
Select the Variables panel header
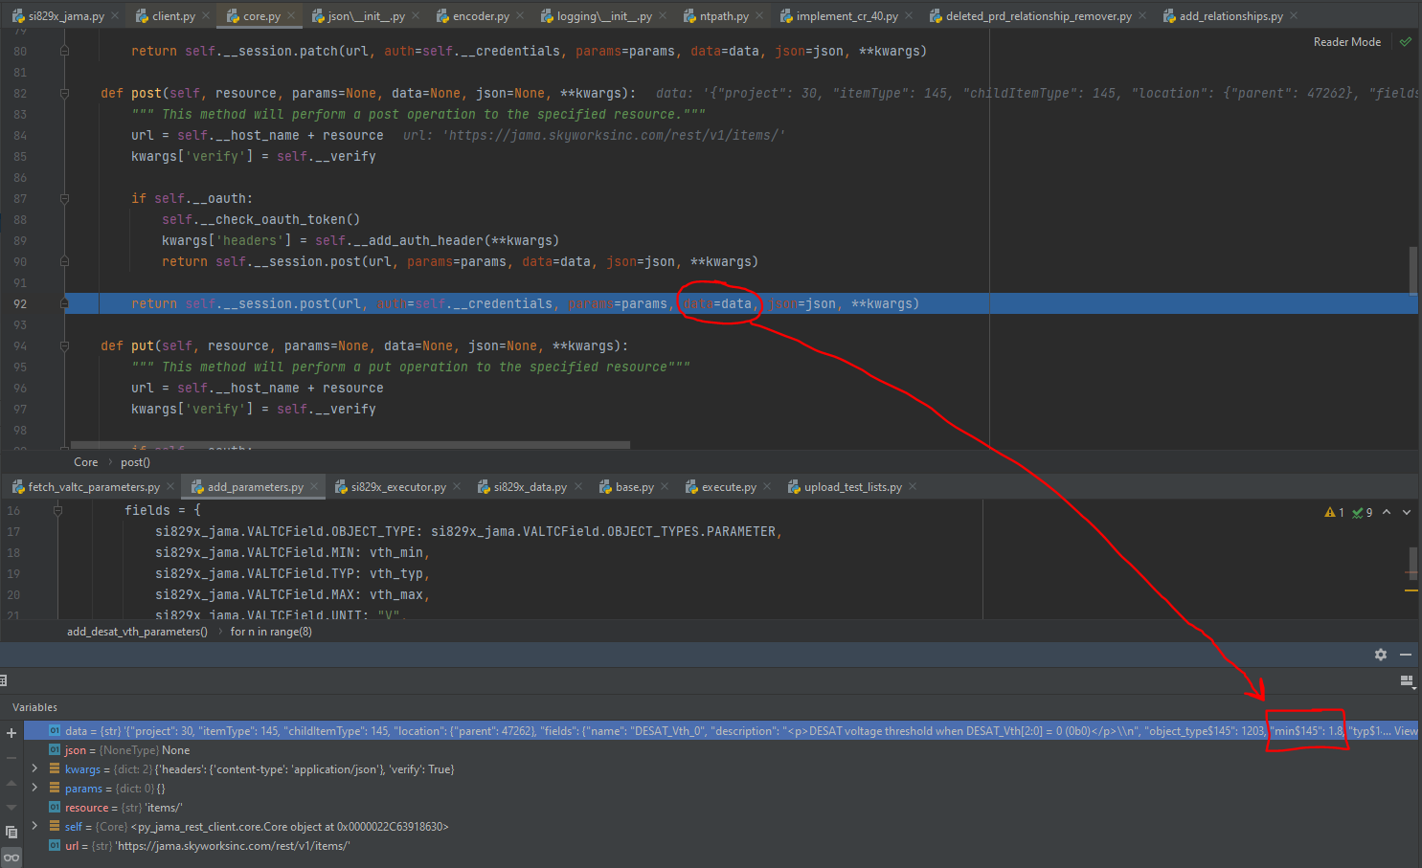tap(34, 707)
